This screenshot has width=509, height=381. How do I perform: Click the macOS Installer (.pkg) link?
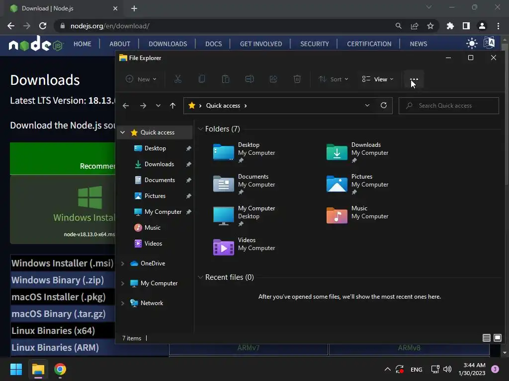(x=59, y=297)
